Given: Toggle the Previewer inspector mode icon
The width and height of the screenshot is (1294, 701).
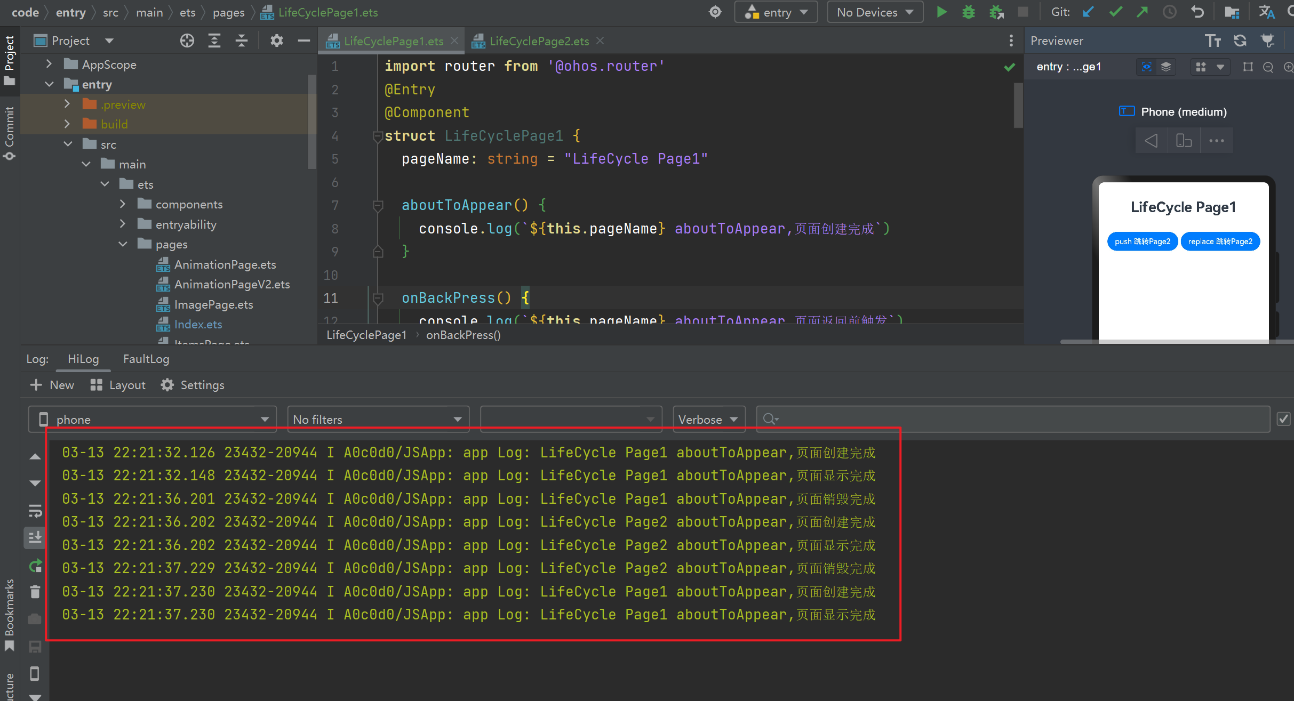Looking at the screenshot, I should pos(1146,67).
